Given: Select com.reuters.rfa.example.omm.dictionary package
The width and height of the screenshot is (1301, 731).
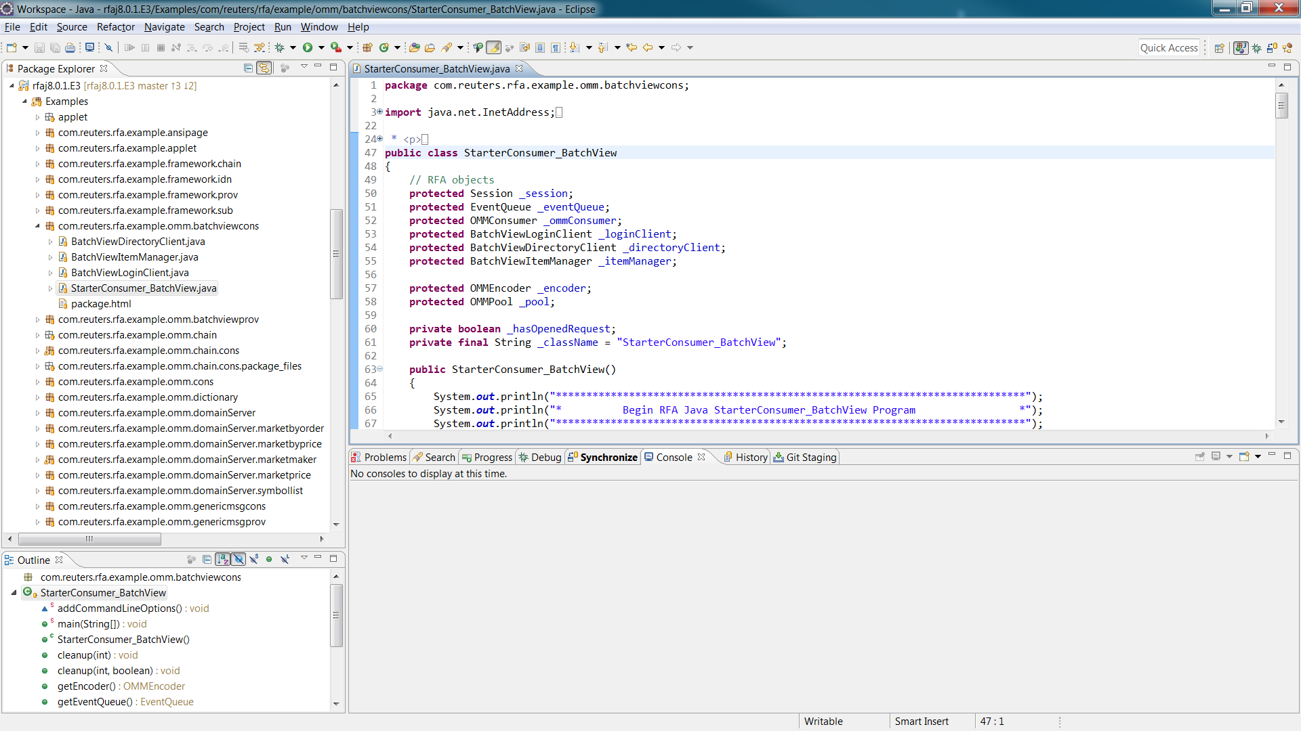Looking at the screenshot, I should click(148, 397).
